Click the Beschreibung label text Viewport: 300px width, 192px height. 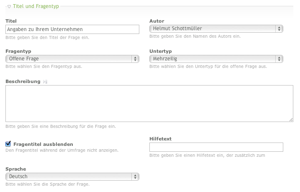pos(23,81)
